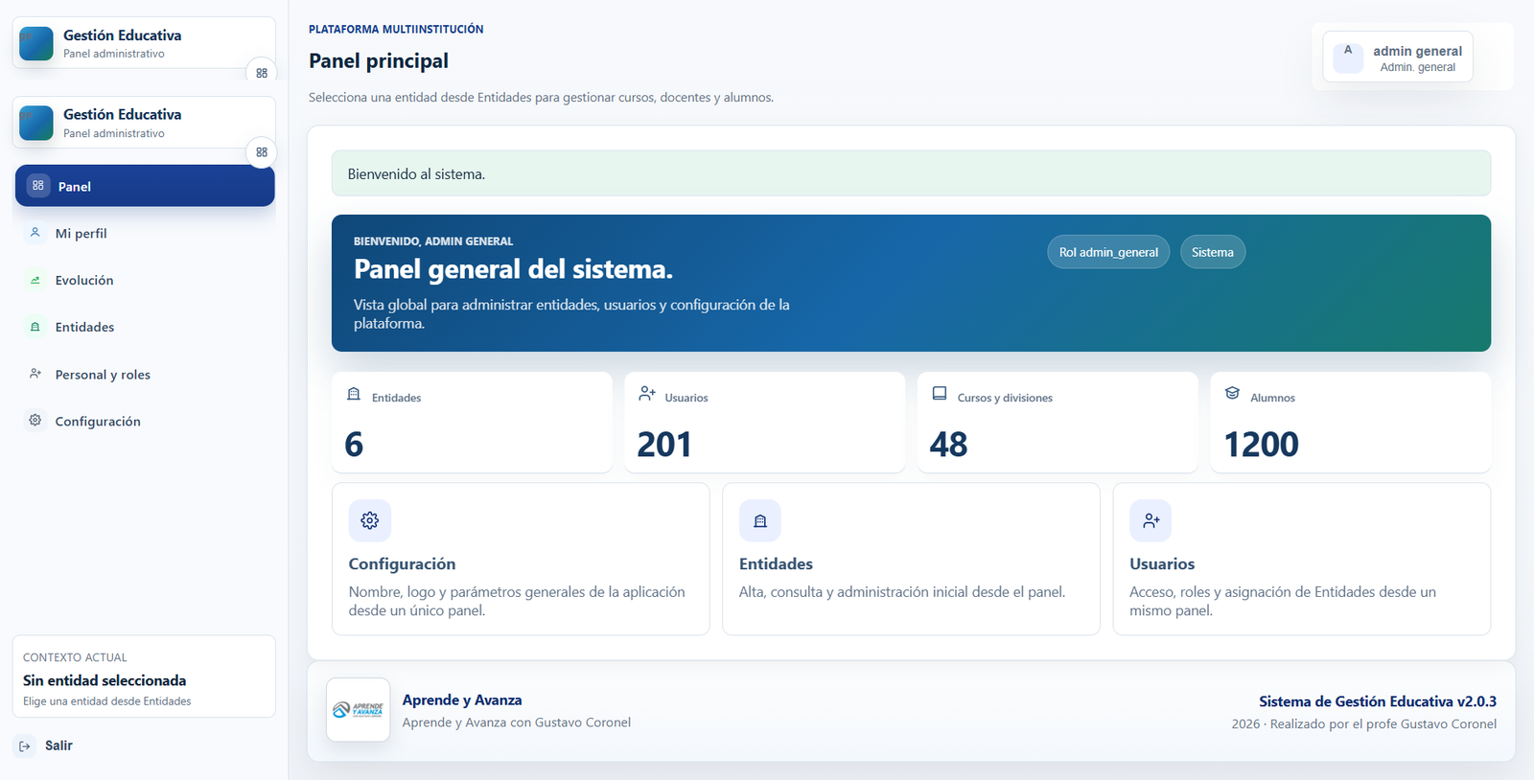
Task: Click PLATAFORMA MULTIINSTITUCIÓN label
Action: (x=396, y=29)
